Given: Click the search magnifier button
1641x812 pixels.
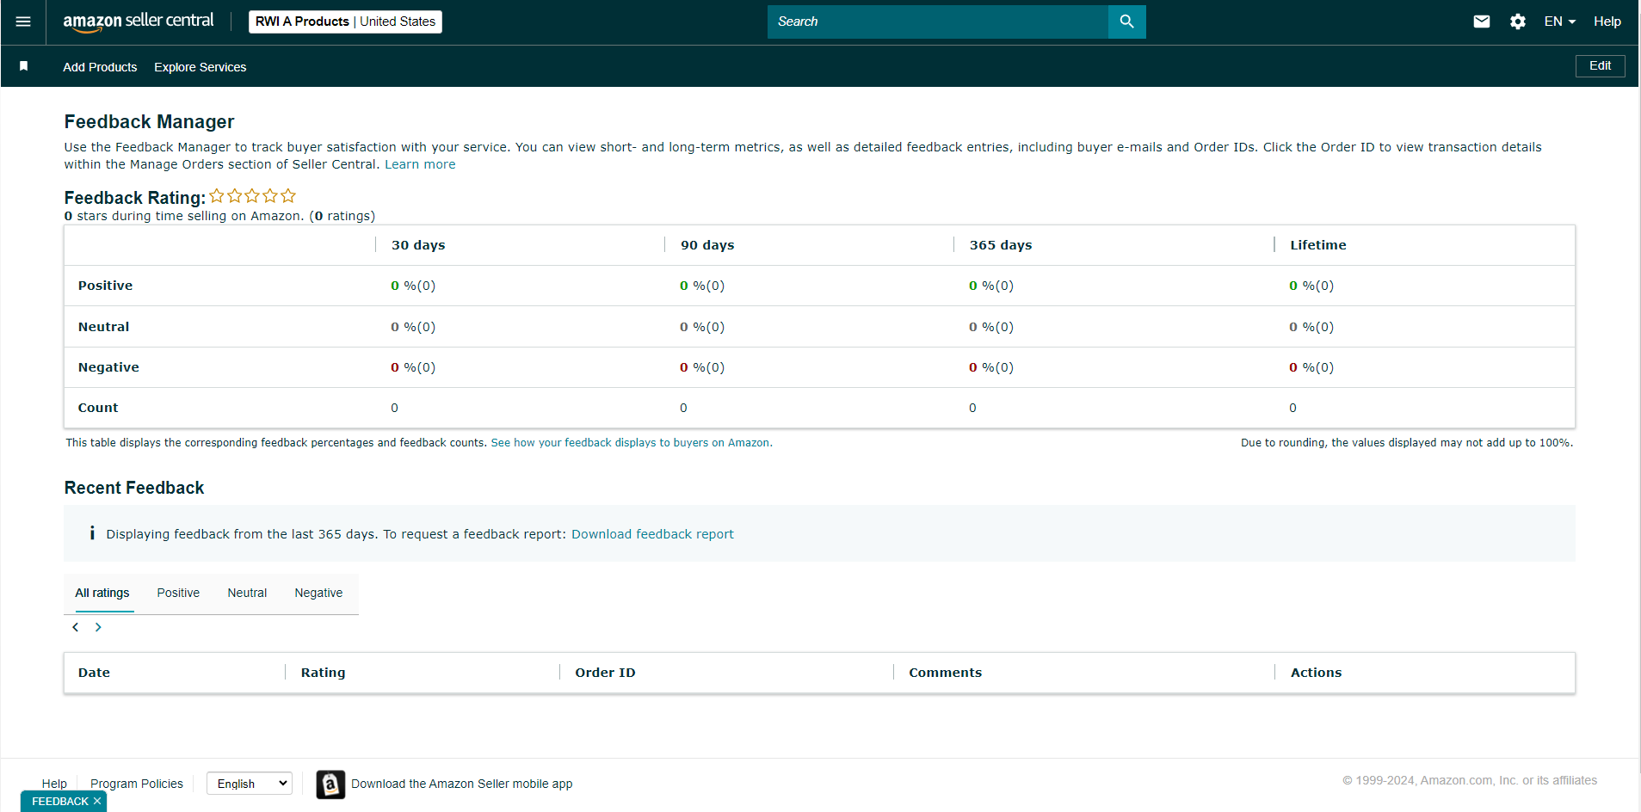Looking at the screenshot, I should [x=1126, y=22].
